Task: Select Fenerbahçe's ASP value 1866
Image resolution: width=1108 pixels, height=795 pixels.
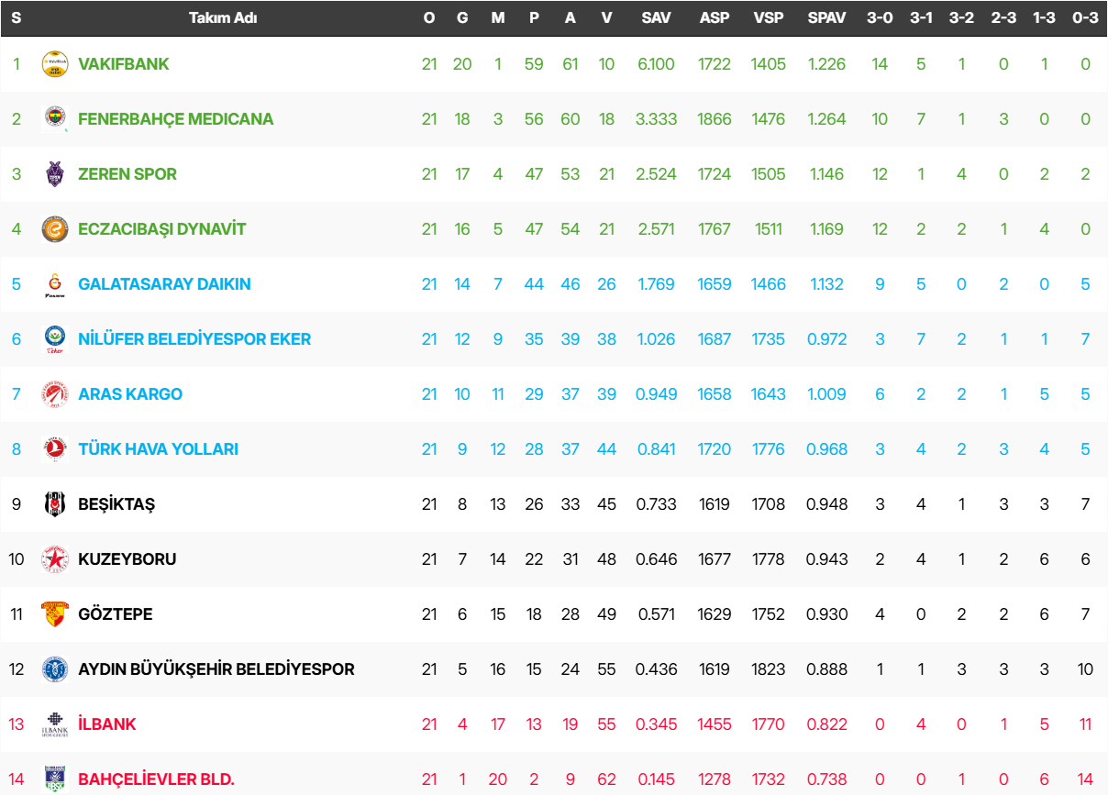Action: [715, 119]
